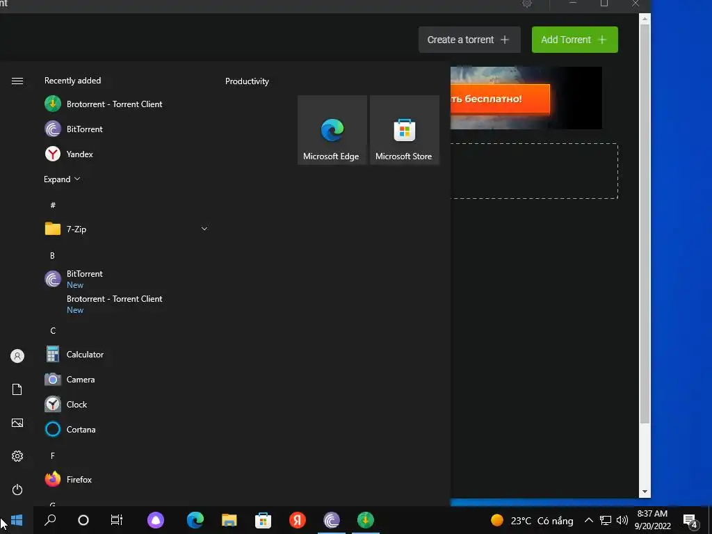This screenshot has height=534, width=712.
Task: Open Microsoft Edge on taskbar
Action: (195, 520)
